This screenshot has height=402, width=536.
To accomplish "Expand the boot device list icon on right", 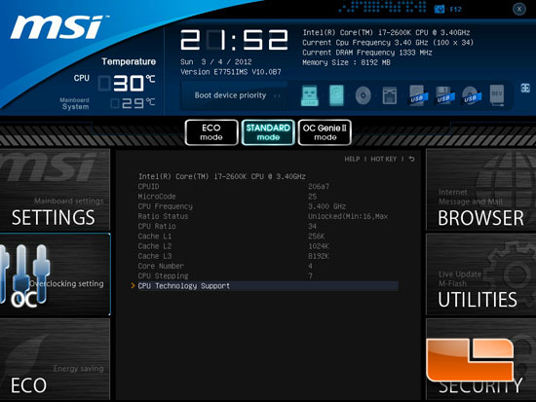I will click(525, 89).
